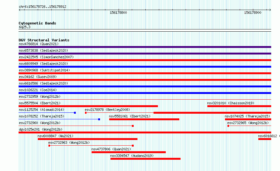Select the 6q25.3 band label
Screen dimensions: 280x171
tap(25, 27)
